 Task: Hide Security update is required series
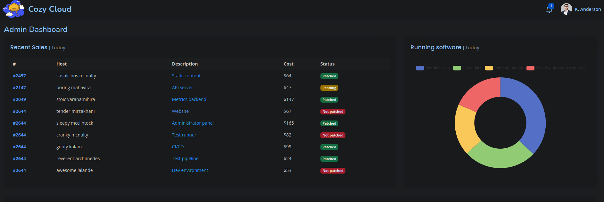tap(556, 68)
